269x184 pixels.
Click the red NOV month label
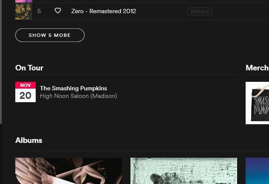point(25,85)
